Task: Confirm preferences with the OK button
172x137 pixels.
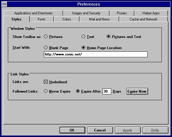Action: click(72, 130)
